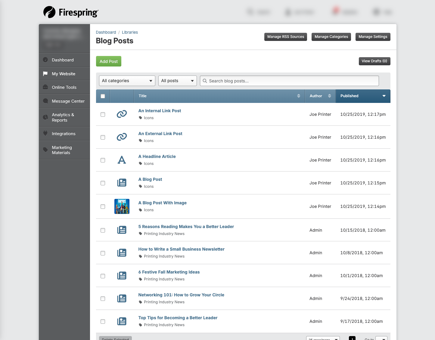Click newspaper icon of Networking 101 post
Viewport: 435px width, 340px height.
122,298
